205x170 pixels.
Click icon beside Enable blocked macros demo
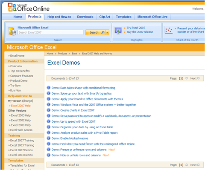tap(49, 138)
